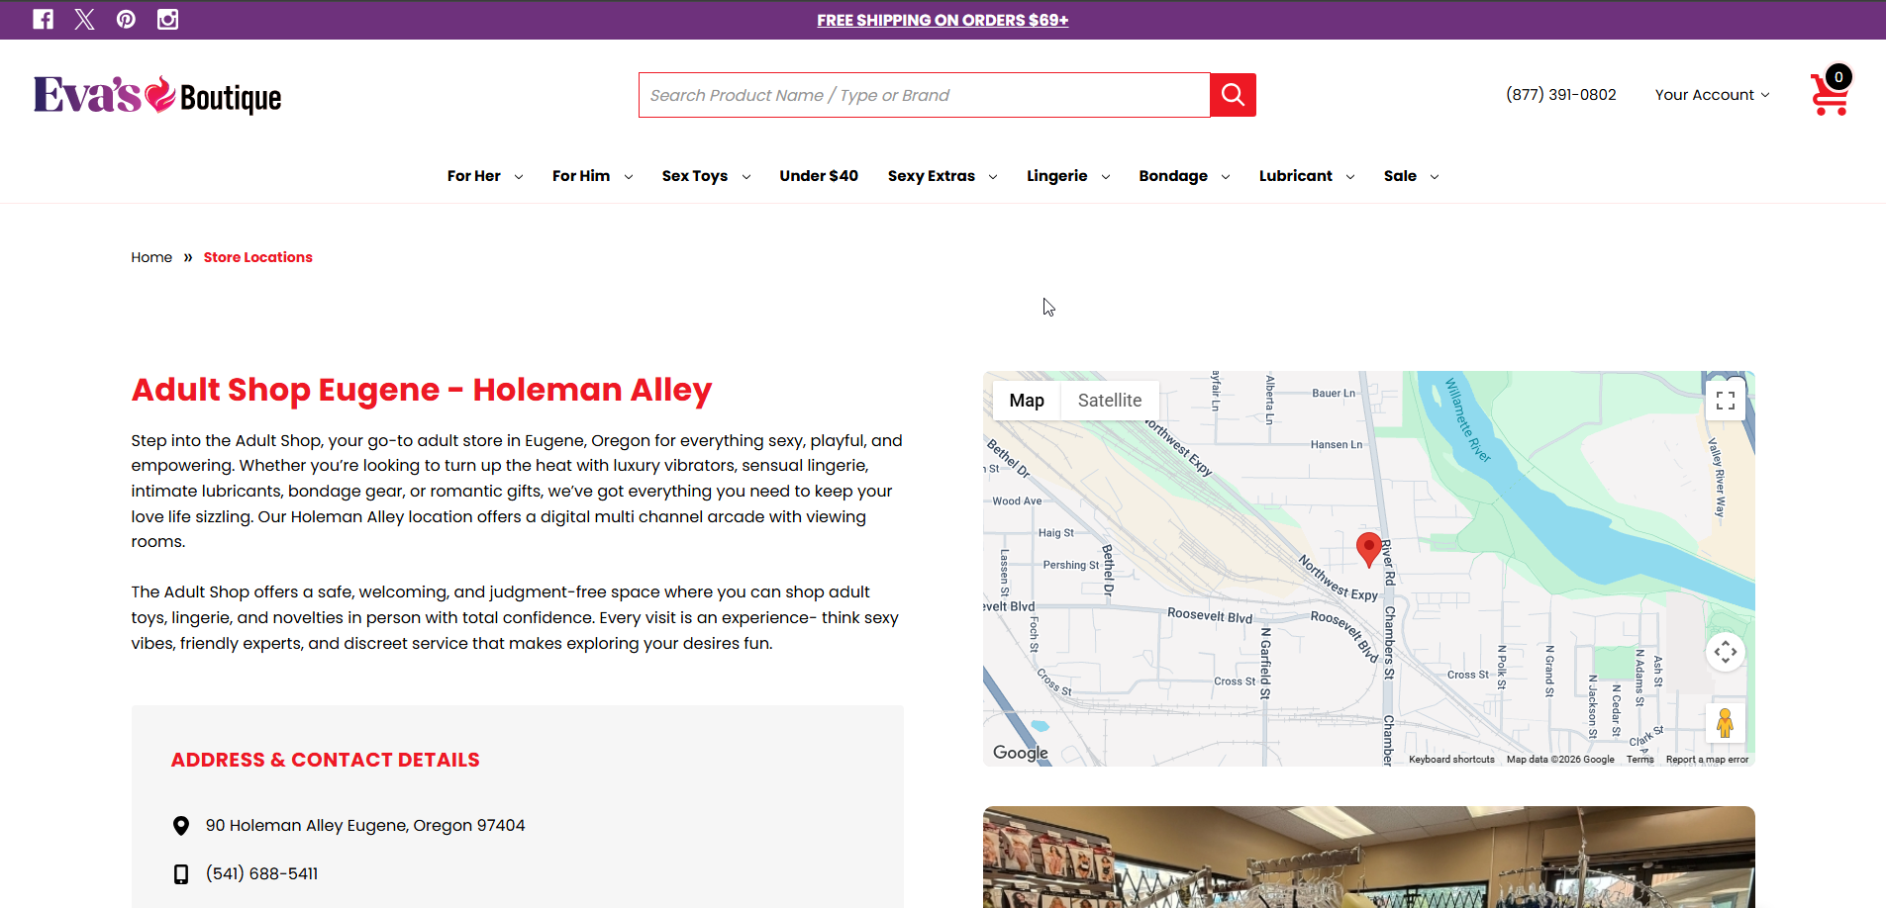
Task: Open the Under $40 menu item
Action: tap(819, 176)
